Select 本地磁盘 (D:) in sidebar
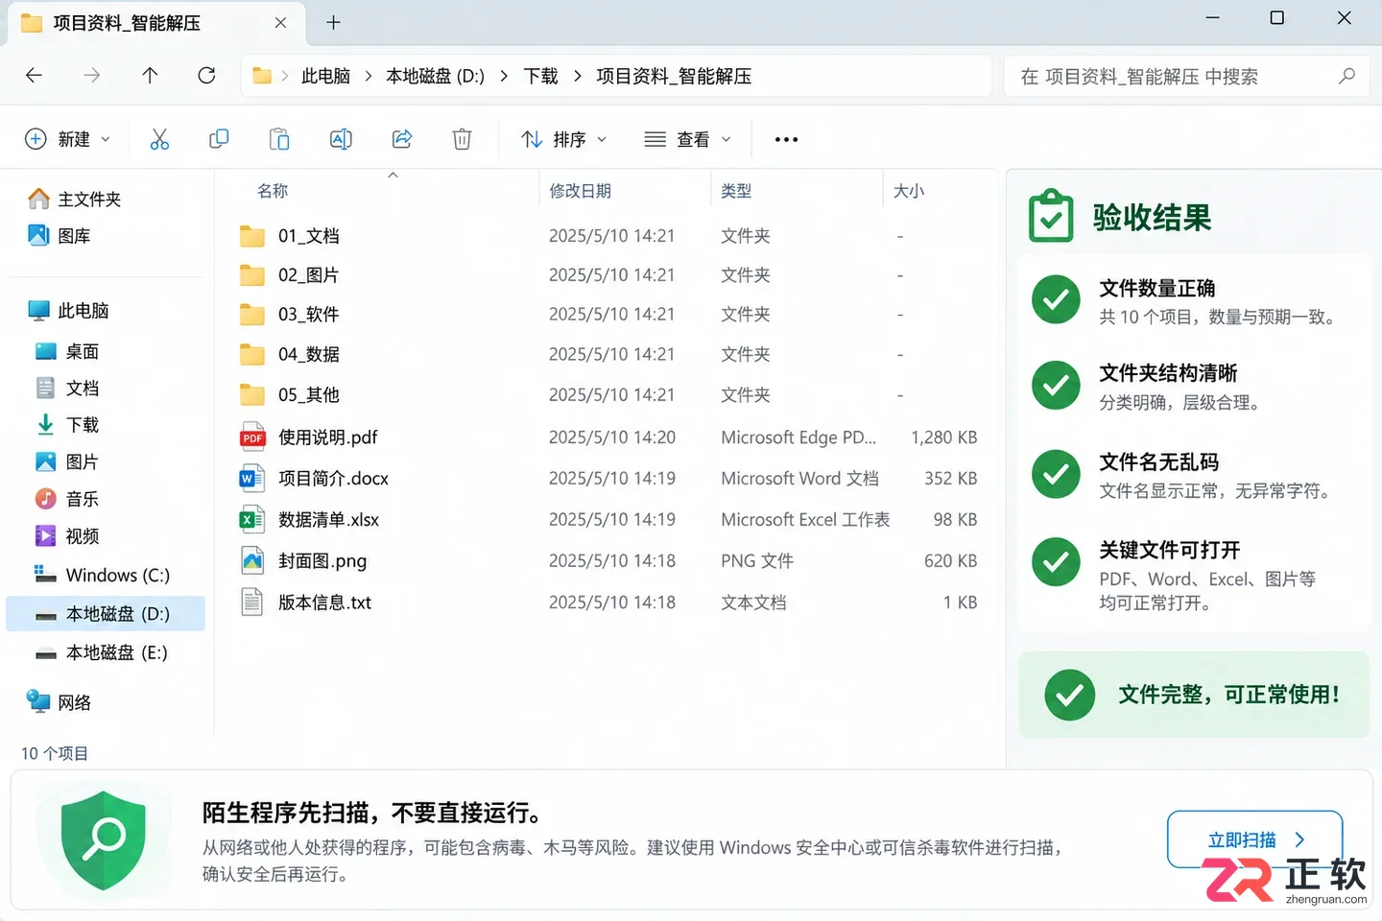The width and height of the screenshot is (1382, 921). pos(106,614)
